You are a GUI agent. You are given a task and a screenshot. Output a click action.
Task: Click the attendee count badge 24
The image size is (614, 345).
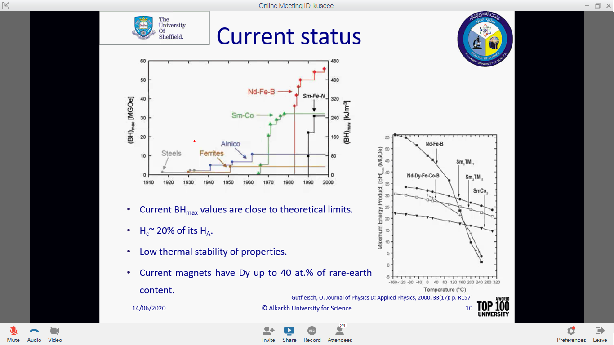pyautogui.click(x=343, y=325)
